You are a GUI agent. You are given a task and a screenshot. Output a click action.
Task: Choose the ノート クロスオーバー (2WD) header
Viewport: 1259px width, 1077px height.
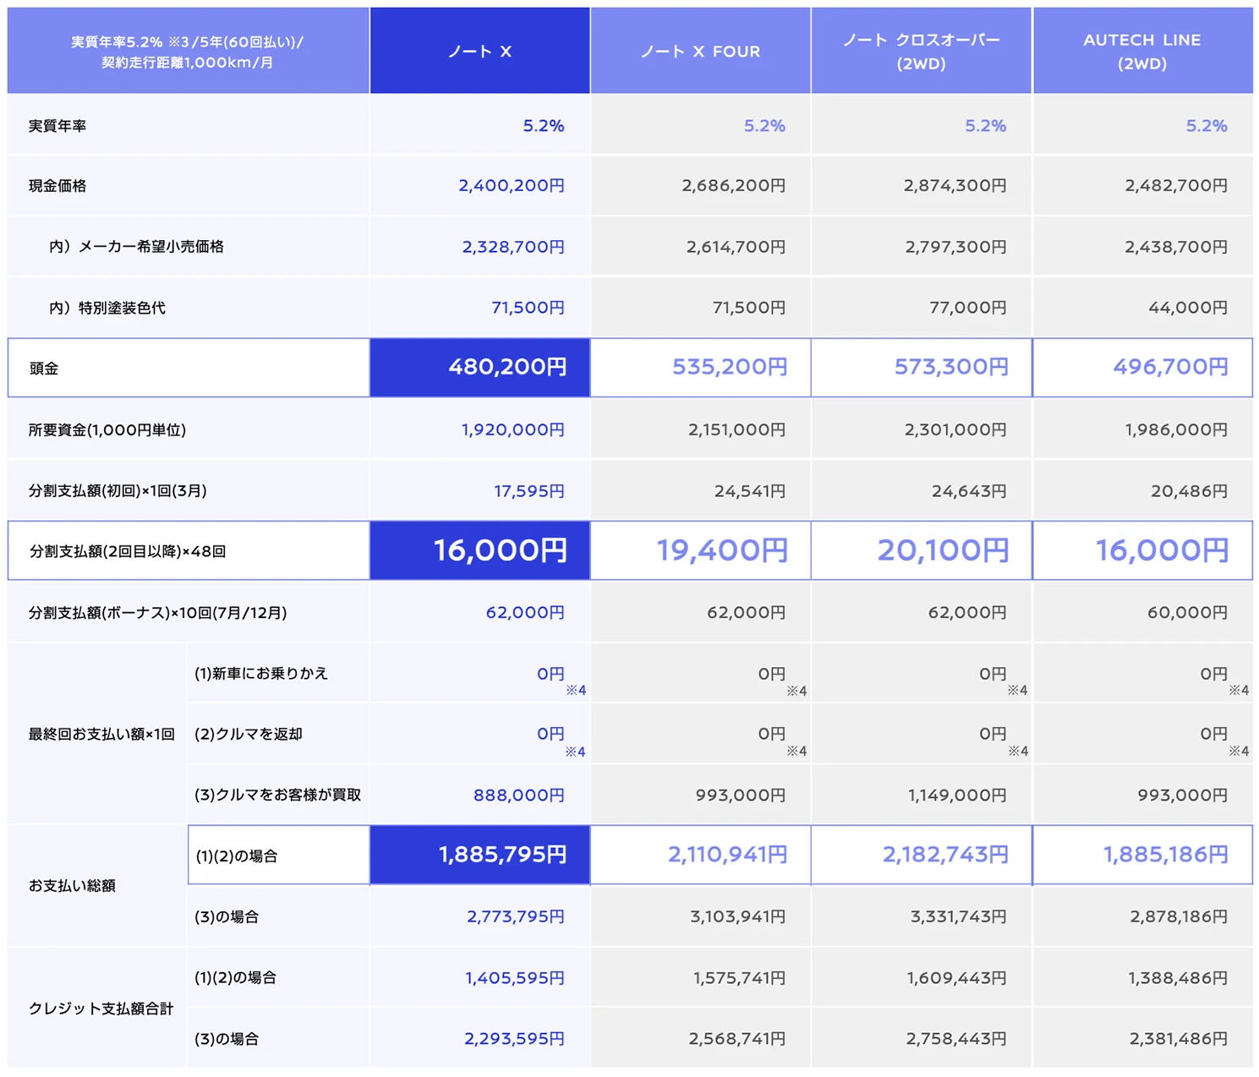(921, 51)
